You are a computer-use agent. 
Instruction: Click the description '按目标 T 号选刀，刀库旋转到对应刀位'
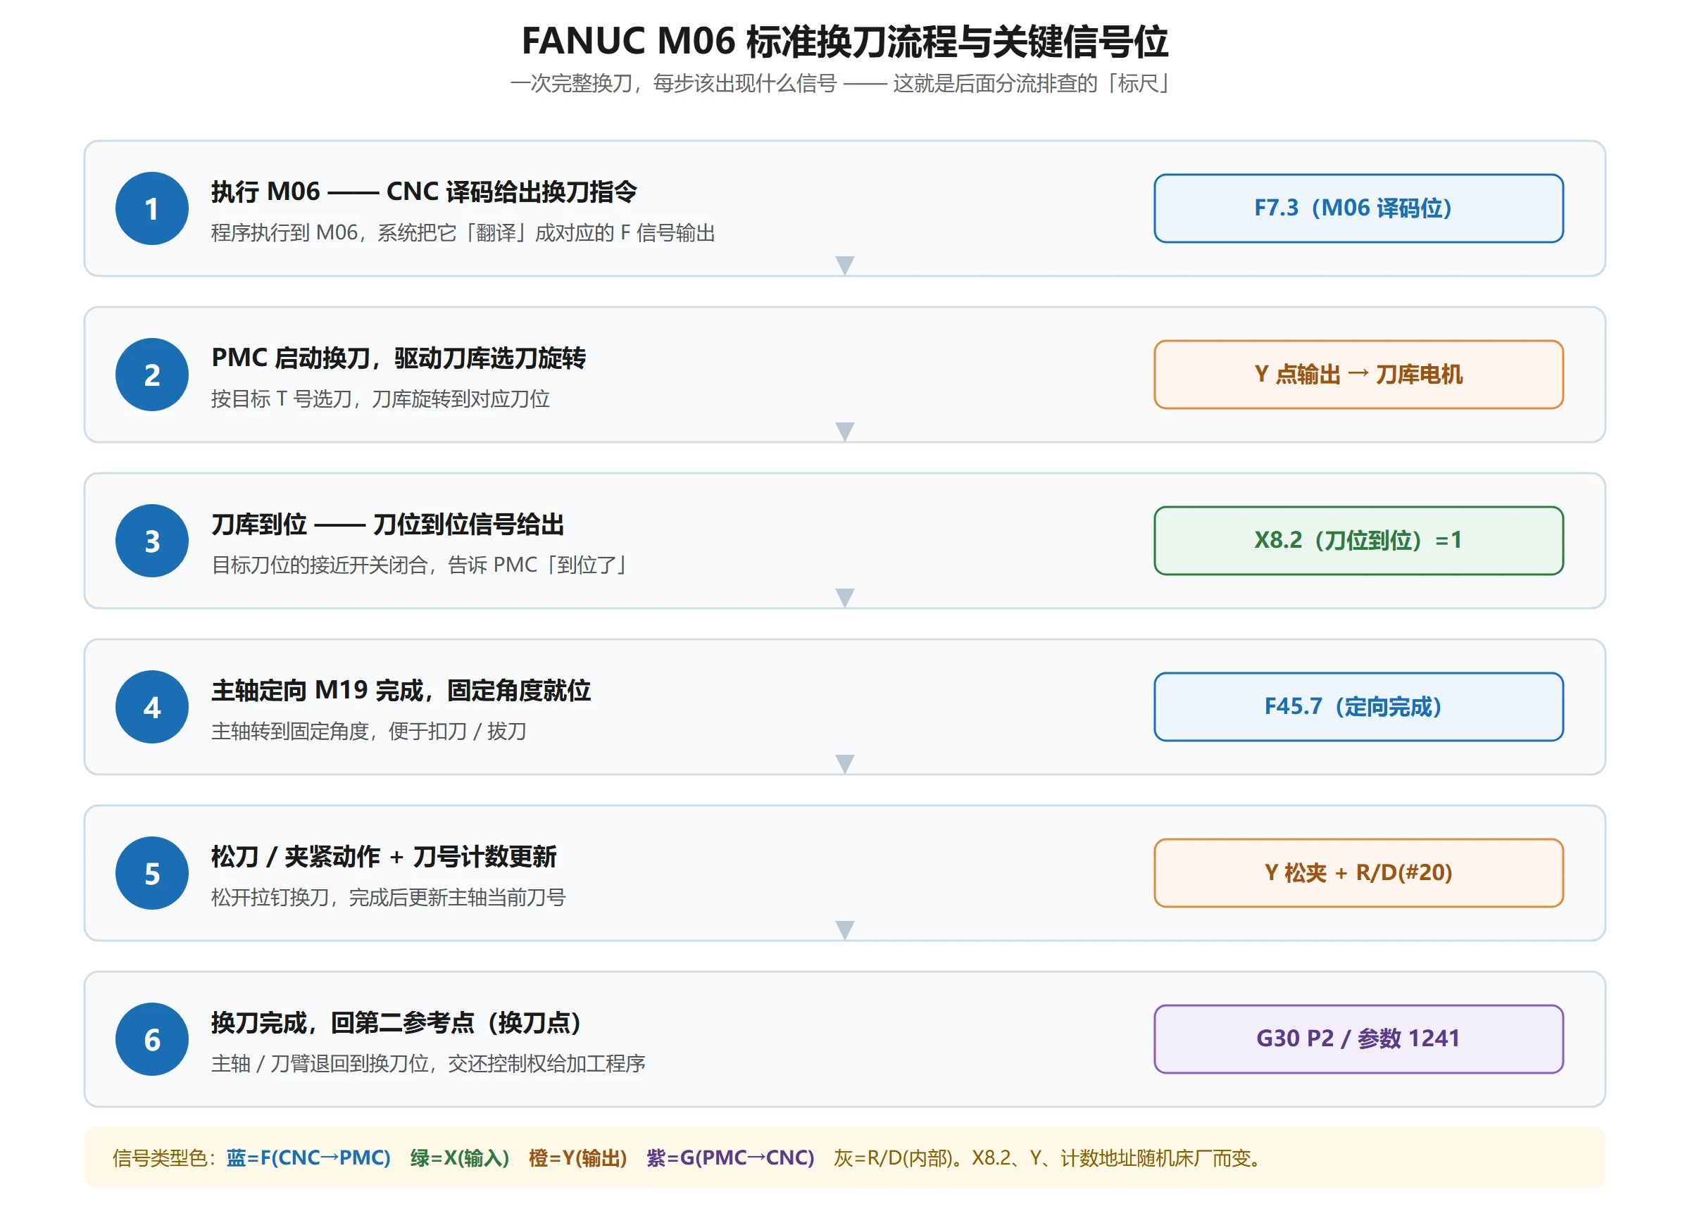tap(380, 399)
